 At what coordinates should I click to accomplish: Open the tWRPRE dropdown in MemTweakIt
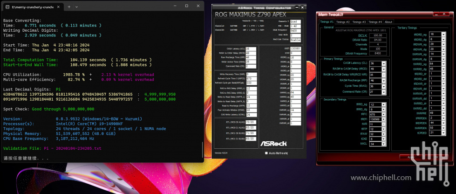[443, 113]
